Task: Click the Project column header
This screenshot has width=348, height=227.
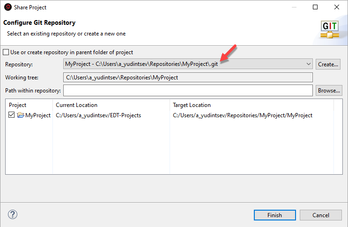Action: [18, 105]
